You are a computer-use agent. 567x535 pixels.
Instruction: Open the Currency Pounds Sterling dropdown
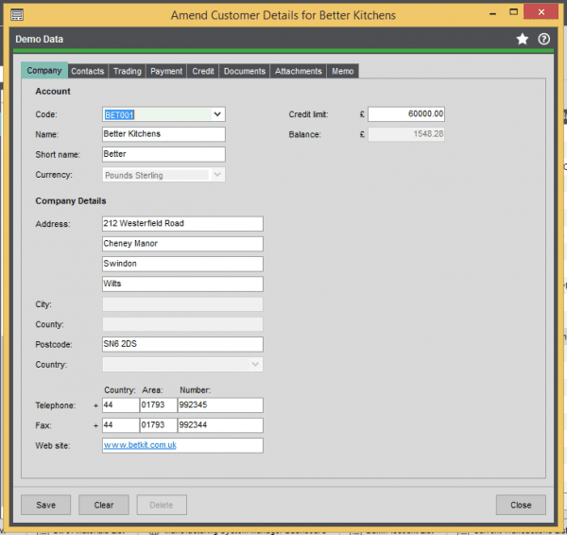click(163, 175)
